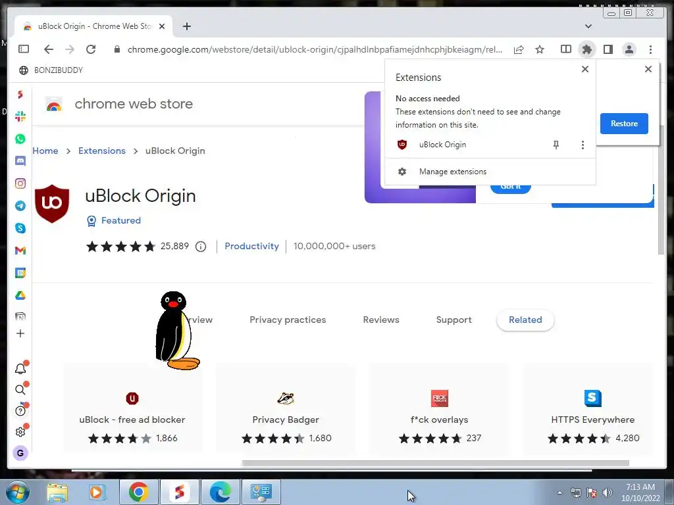Click the taskbar clock showing 7:13 AM
The width and height of the screenshot is (674, 505).
[x=640, y=493]
